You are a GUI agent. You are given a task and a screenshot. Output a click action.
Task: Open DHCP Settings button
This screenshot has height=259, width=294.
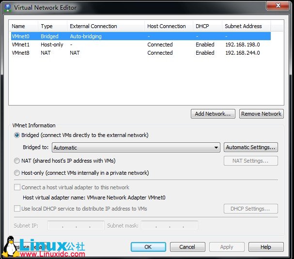[x=251, y=209]
